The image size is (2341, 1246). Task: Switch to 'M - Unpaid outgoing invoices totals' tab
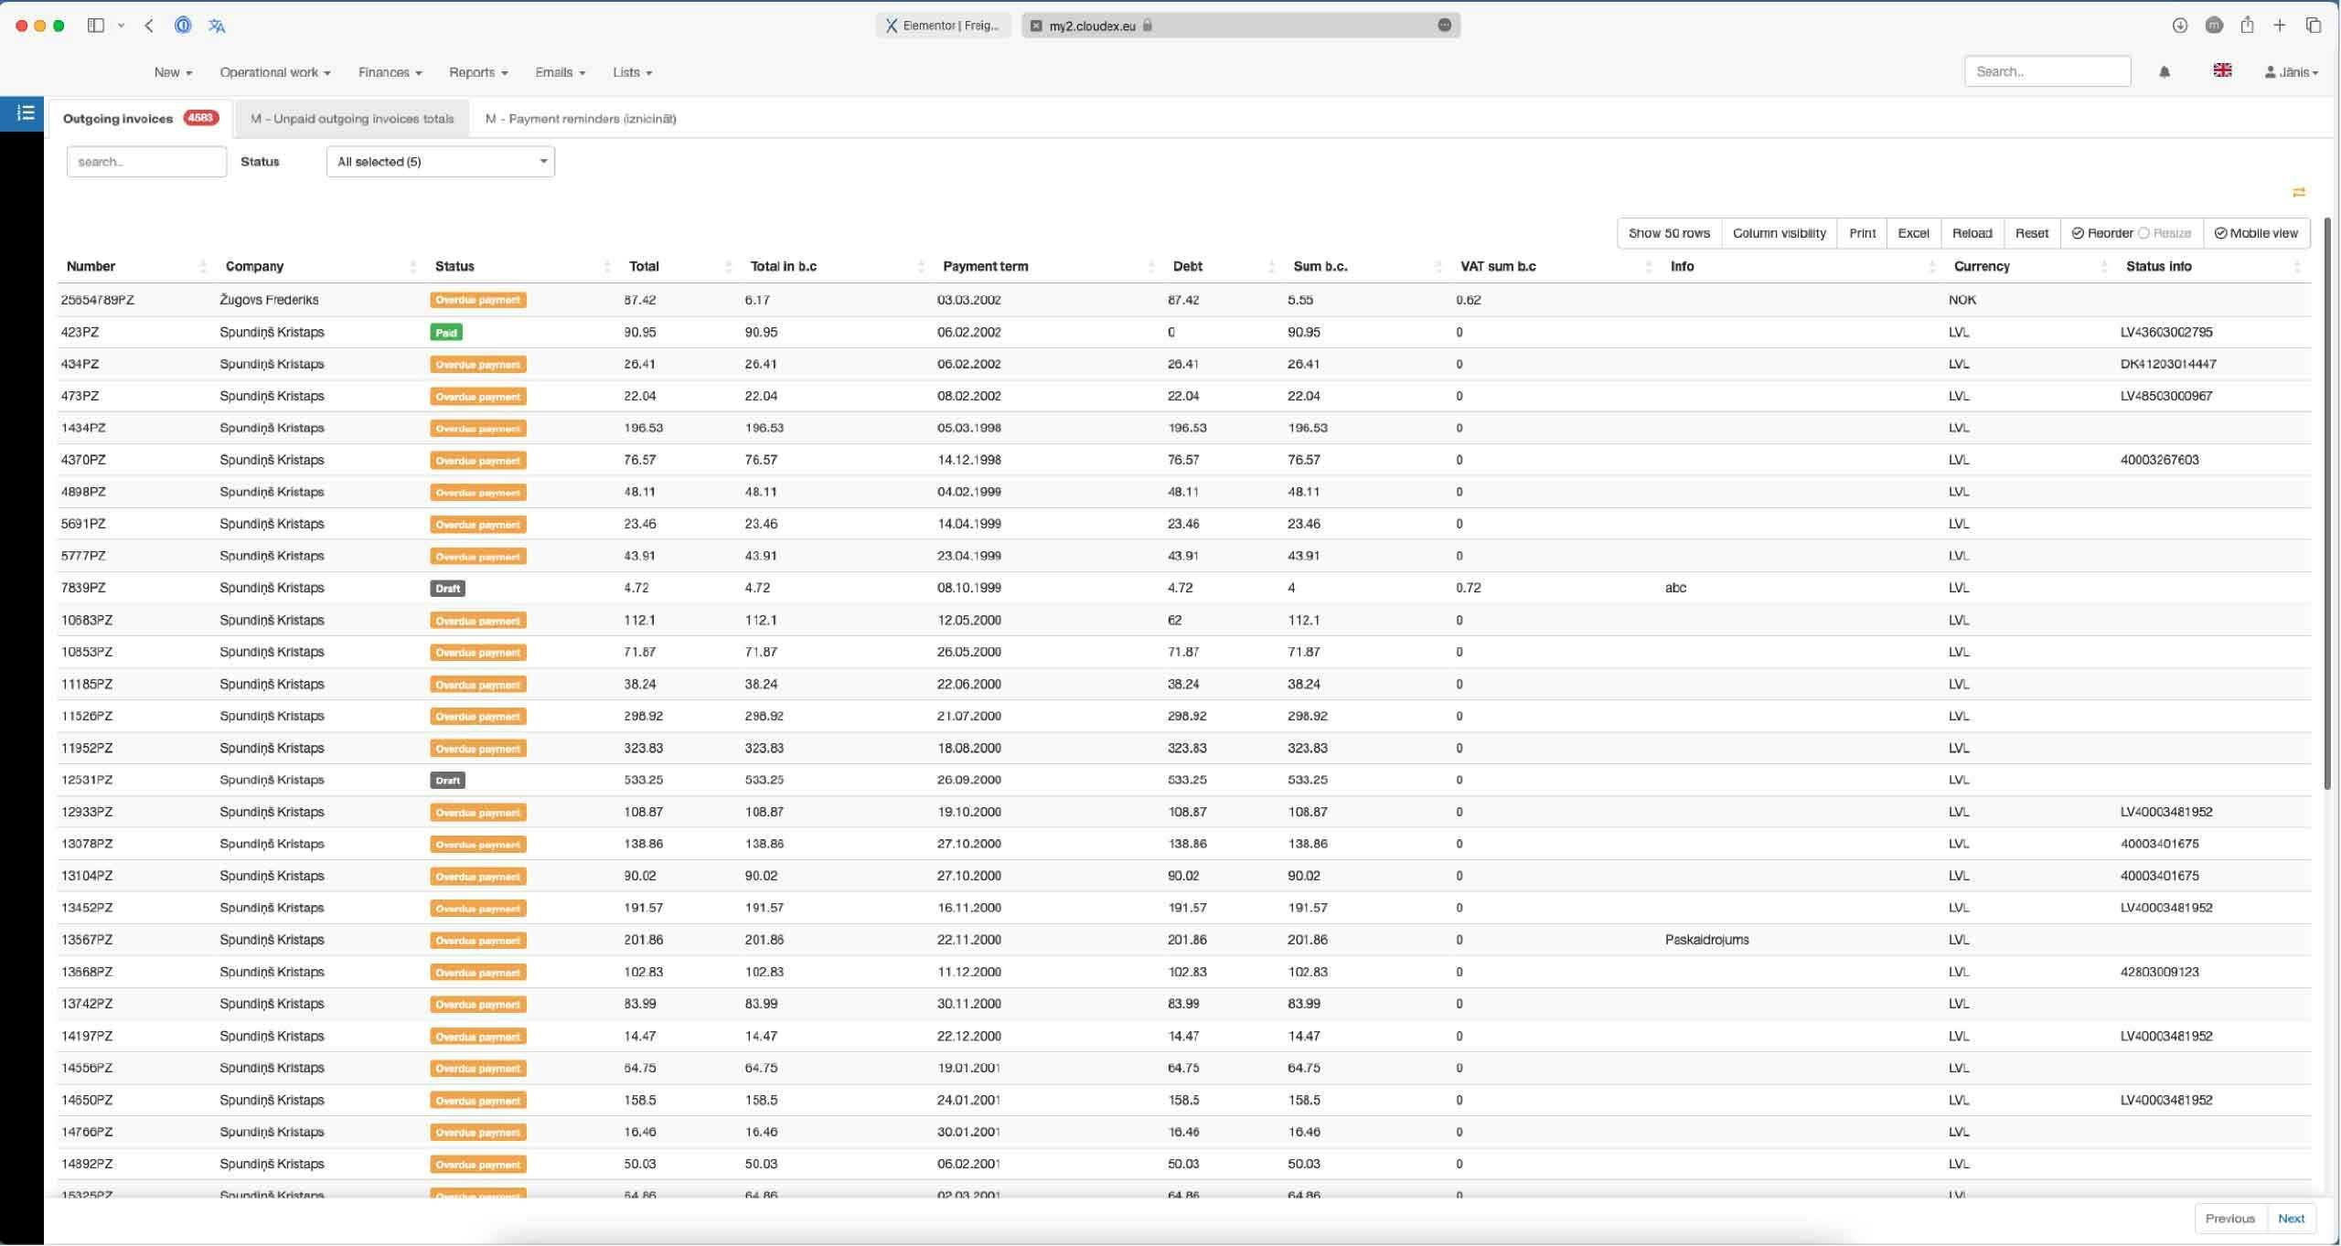(352, 119)
